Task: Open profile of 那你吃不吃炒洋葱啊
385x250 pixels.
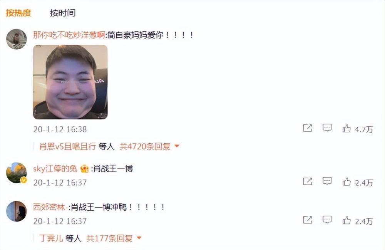Action: coord(69,35)
